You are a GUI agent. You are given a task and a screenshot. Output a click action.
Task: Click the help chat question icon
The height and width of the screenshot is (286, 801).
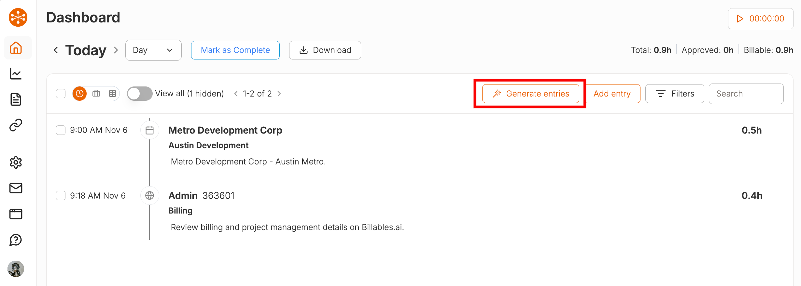click(16, 240)
